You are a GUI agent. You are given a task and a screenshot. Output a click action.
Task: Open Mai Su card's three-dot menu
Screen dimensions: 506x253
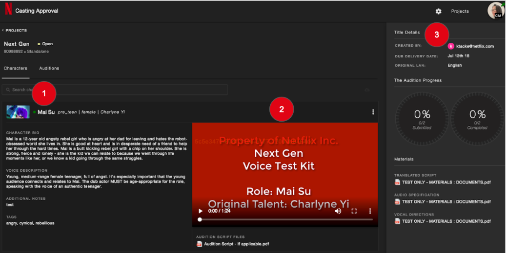[373, 112]
